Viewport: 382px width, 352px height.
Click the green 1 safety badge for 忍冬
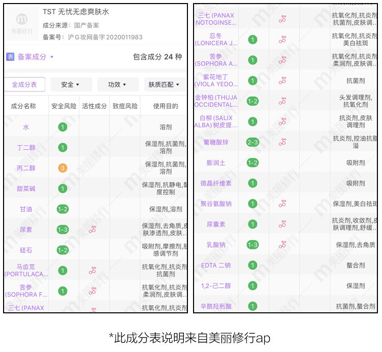pyautogui.click(x=253, y=39)
